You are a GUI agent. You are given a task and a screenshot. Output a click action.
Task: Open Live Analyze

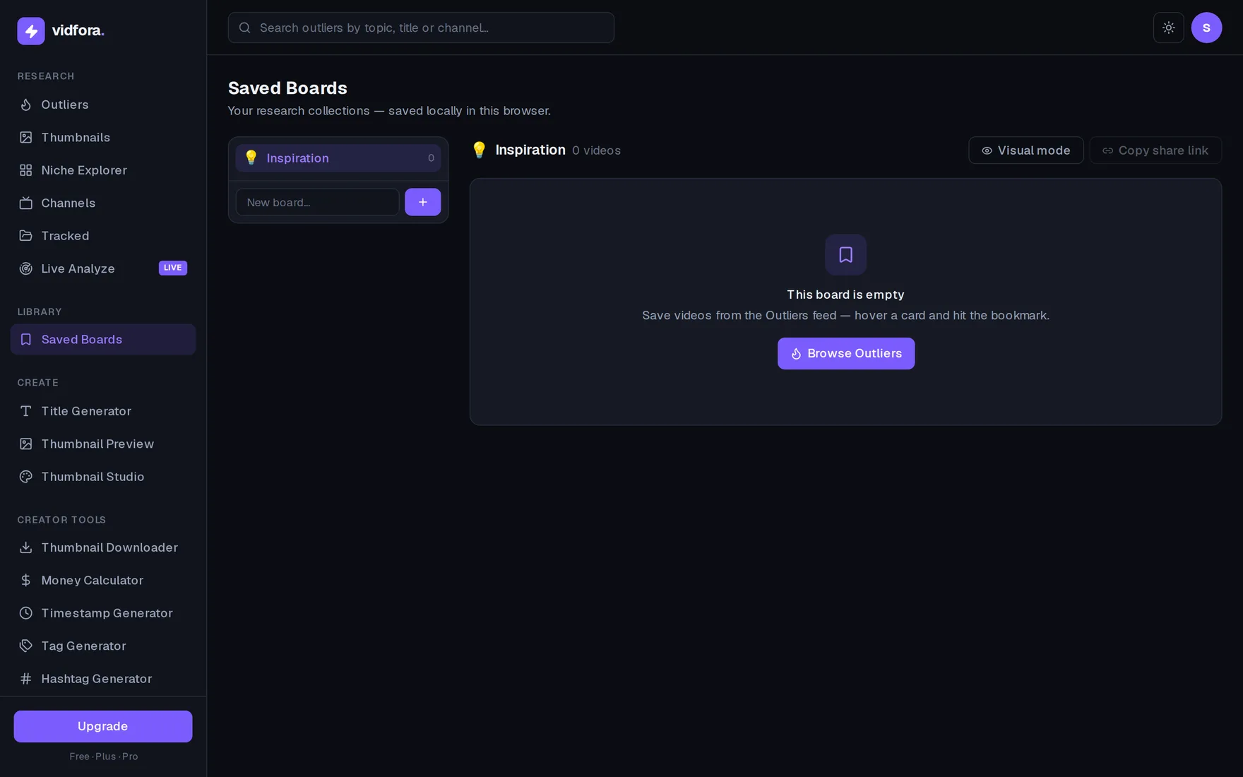click(x=103, y=268)
